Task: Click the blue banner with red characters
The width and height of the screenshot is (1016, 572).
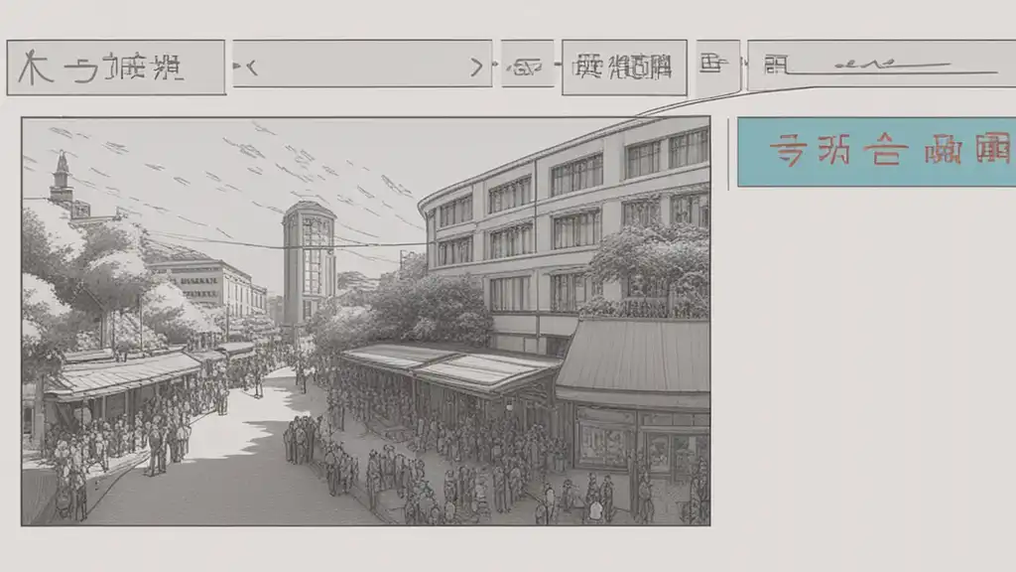Action: click(x=877, y=152)
